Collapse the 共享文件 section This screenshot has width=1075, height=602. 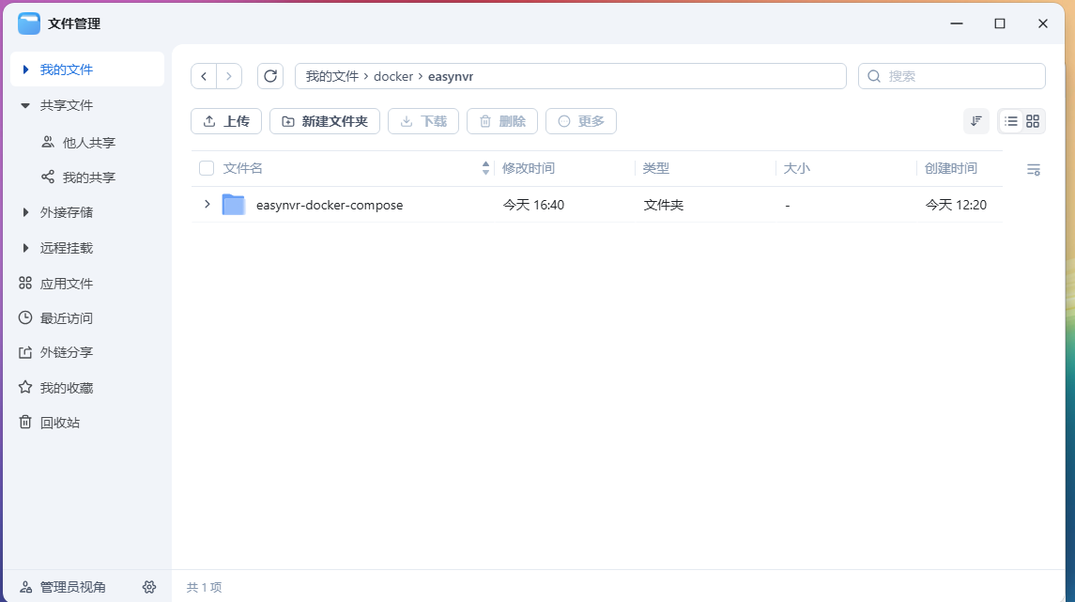tap(25, 106)
